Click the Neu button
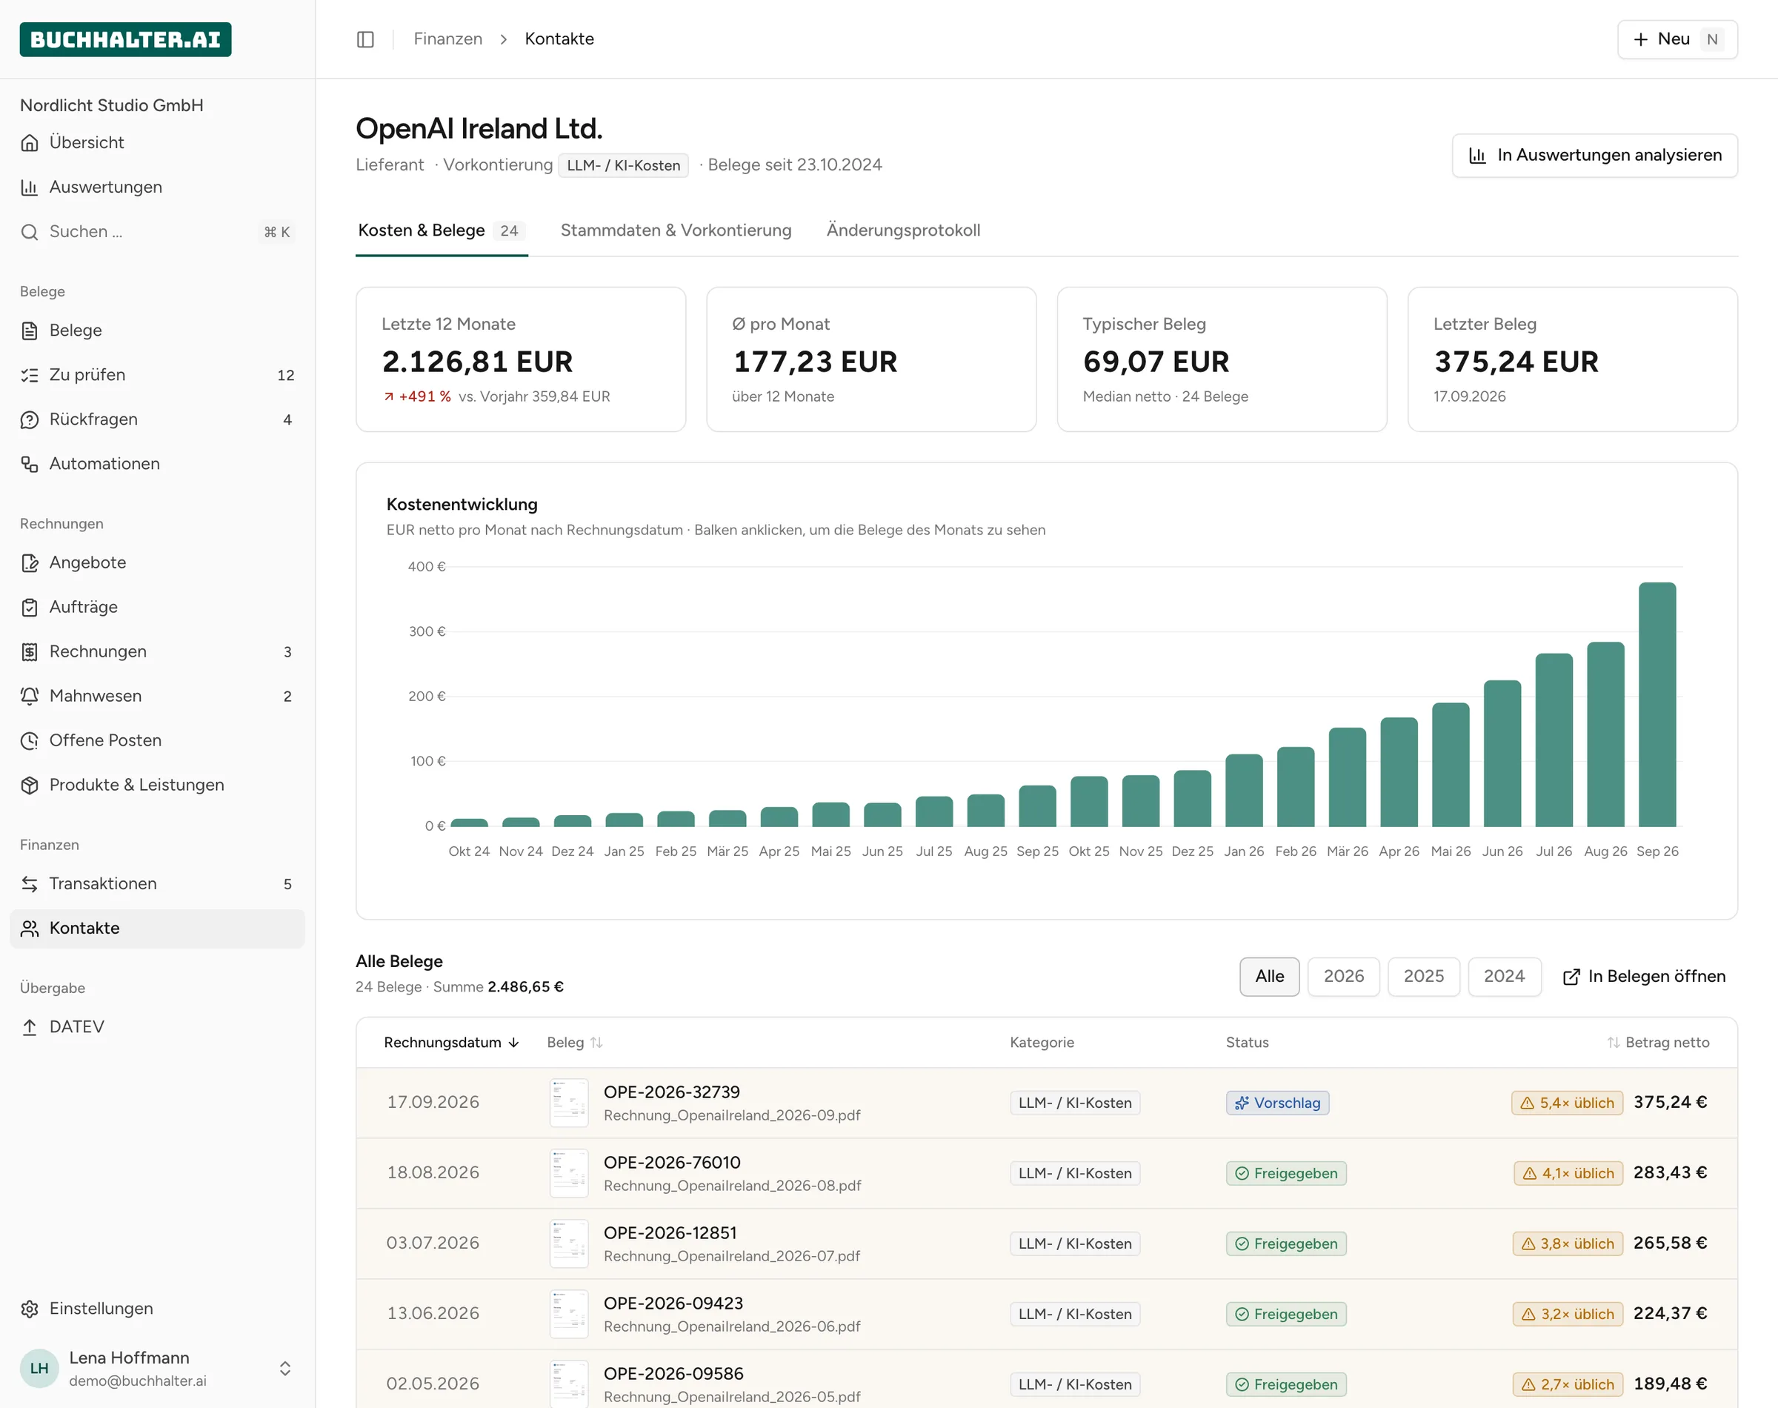 click(x=1677, y=39)
